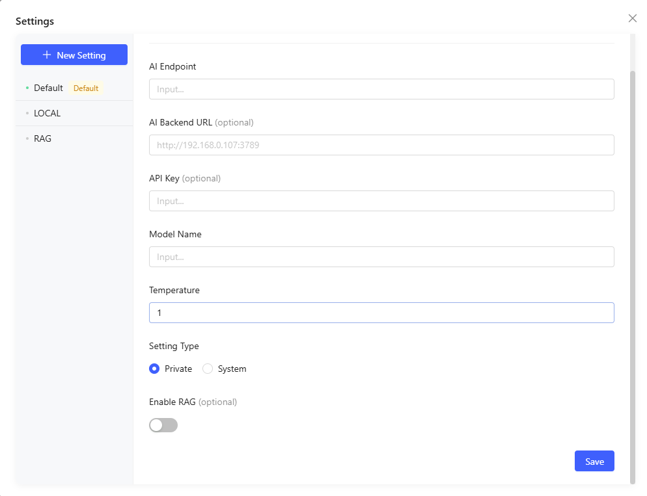The height and width of the screenshot is (496, 647).
Task: Enable the RAG toggle switch
Action: pyautogui.click(x=163, y=425)
